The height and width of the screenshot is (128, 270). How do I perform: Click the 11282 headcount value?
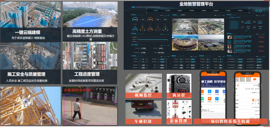tap(143, 48)
